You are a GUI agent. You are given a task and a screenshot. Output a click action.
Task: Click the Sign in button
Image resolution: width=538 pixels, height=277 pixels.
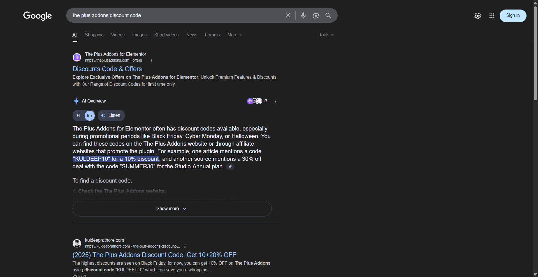point(513,16)
